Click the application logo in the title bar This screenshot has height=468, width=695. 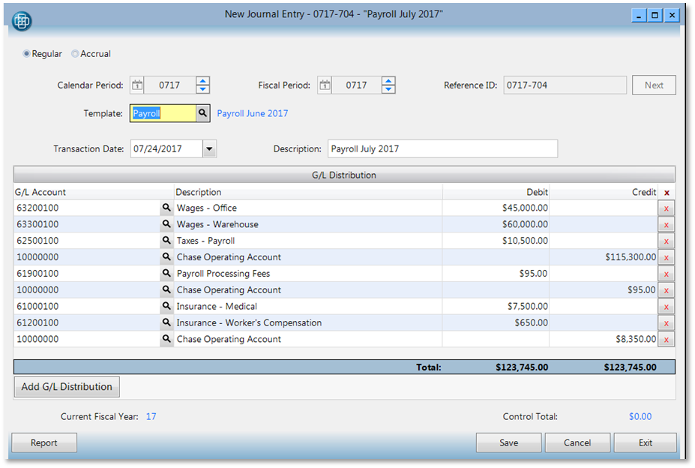pos(21,20)
